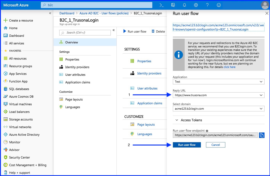Click the Function App lightning icon

pos(6,81)
